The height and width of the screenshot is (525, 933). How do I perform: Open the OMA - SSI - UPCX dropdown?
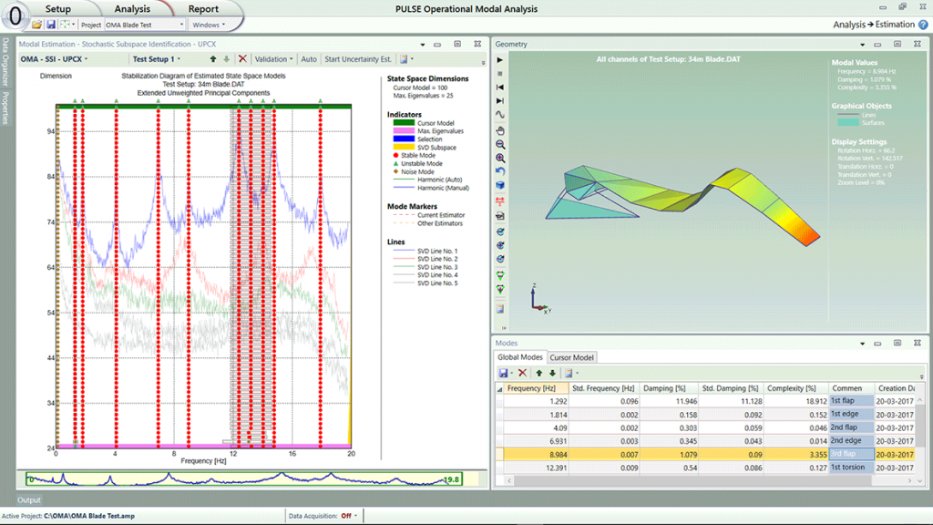[54, 59]
